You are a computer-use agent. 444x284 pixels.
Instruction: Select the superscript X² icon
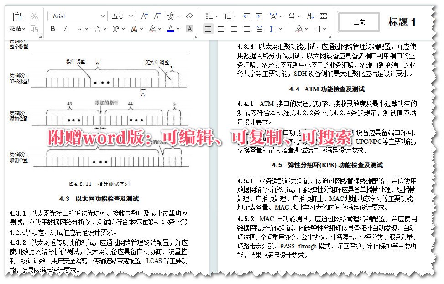coord(115,28)
